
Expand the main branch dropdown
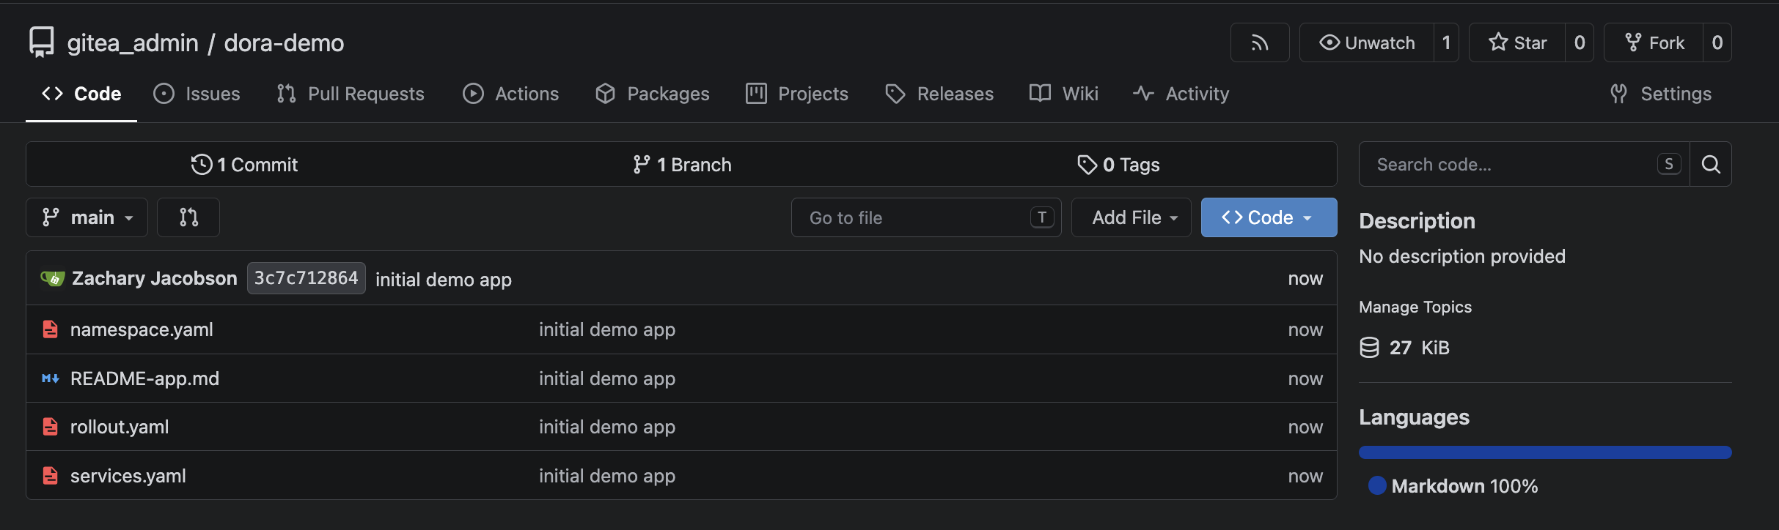click(x=87, y=217)
